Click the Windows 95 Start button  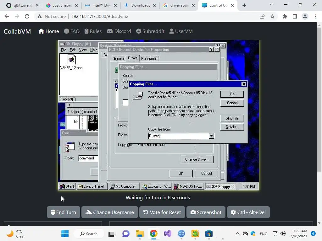(67, 186)
